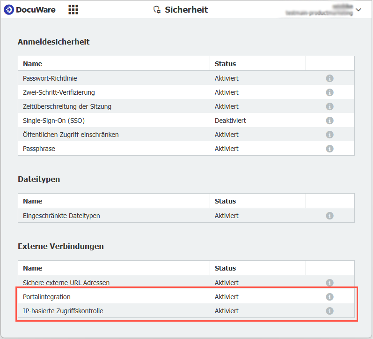The height and width of the screenshot is (339, 373).
Task: Click info icon for Passwort-Richtlinie
Action: 329,78
